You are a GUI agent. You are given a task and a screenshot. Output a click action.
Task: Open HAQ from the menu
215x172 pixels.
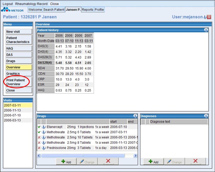[x=19, y=49]
